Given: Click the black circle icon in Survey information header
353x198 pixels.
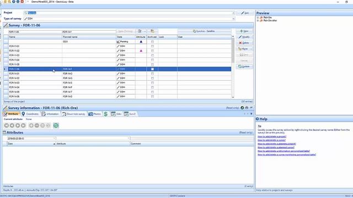Looking at the screenshot, I should (242, 108).
